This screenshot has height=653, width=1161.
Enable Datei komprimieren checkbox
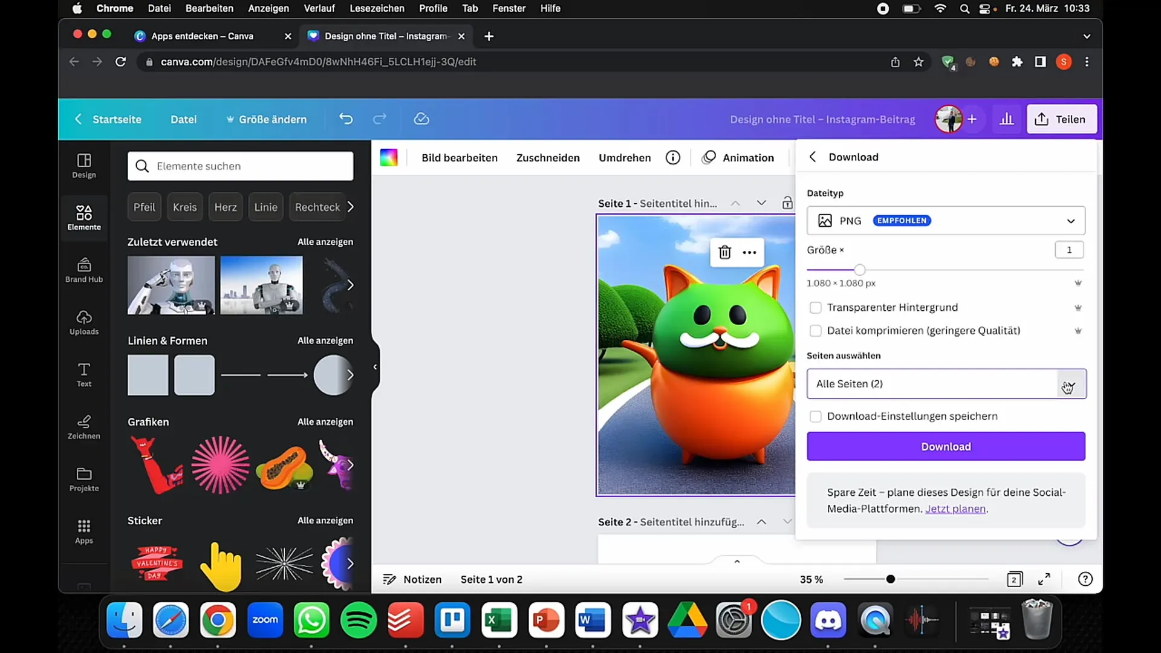(816, 331)
